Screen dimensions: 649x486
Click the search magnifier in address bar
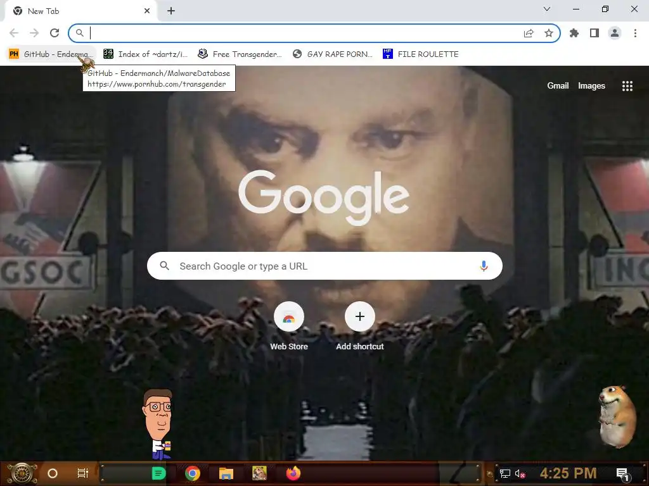[x=79, y=33]
